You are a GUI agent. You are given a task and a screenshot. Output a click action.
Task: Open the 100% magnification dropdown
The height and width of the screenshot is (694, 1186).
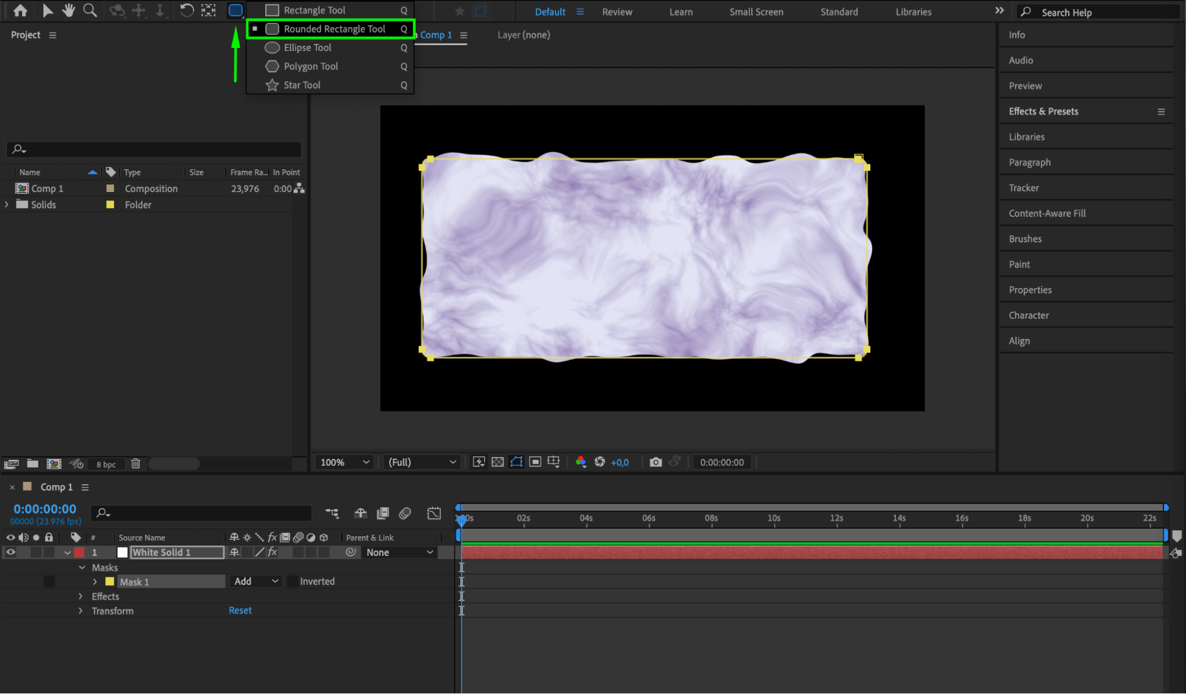click(x=345, y=462)
